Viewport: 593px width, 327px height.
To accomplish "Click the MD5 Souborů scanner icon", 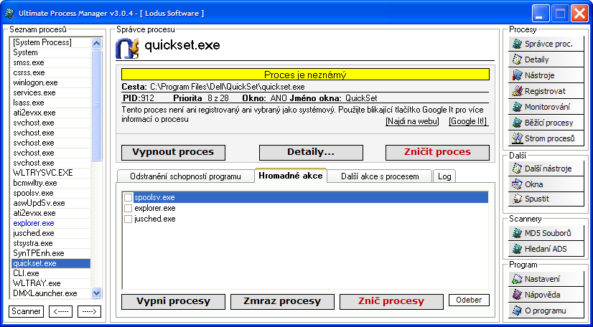I will click(x=517, y=233).
